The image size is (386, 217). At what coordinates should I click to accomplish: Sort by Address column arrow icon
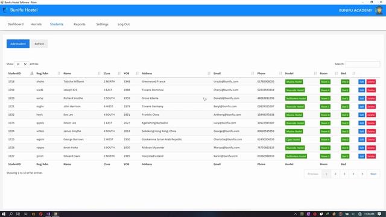point(209,74)
